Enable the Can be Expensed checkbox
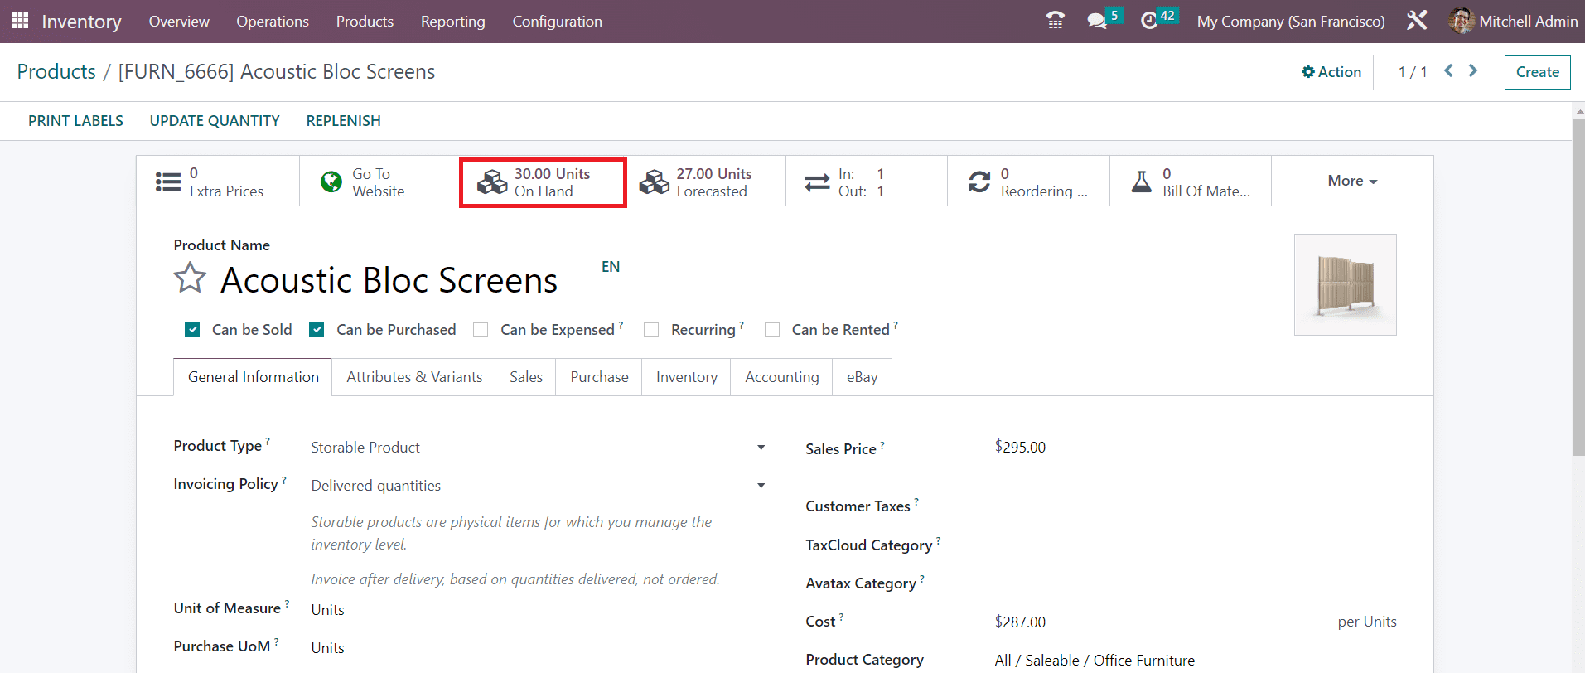The image size is (1585, 673). click(x=481, y=330)
